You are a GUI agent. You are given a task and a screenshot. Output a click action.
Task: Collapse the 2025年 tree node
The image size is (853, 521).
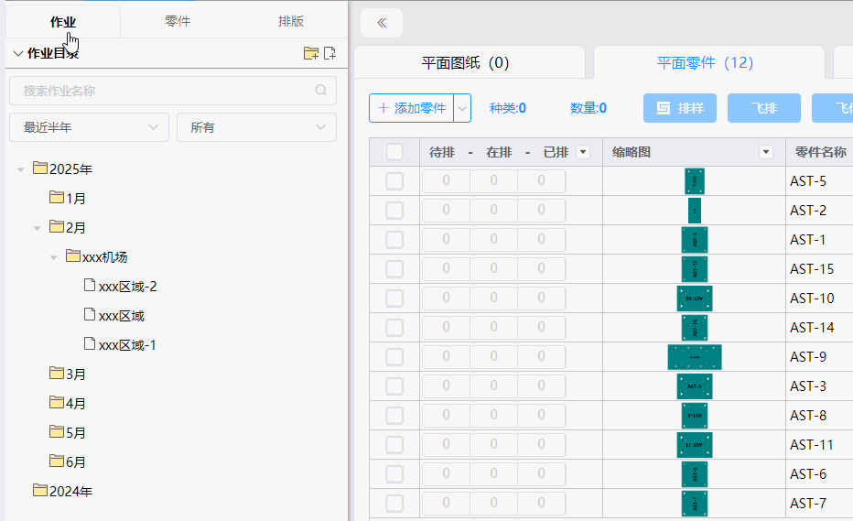click(x=21, y=169)
